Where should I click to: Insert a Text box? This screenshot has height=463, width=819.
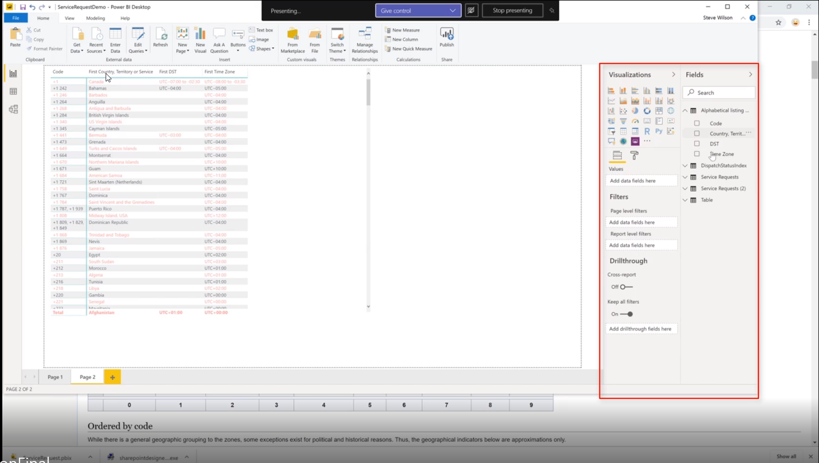(x=261, y=30)
